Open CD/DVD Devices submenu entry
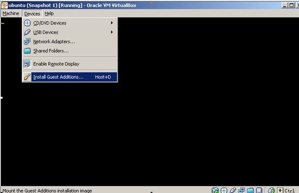This screenshot has height=193, width=299. click(x=70, y=23)
